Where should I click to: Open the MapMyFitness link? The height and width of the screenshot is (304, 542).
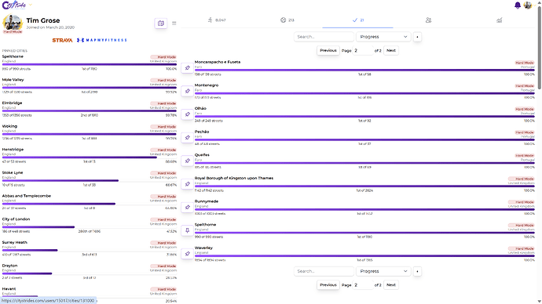pos(101,40)
